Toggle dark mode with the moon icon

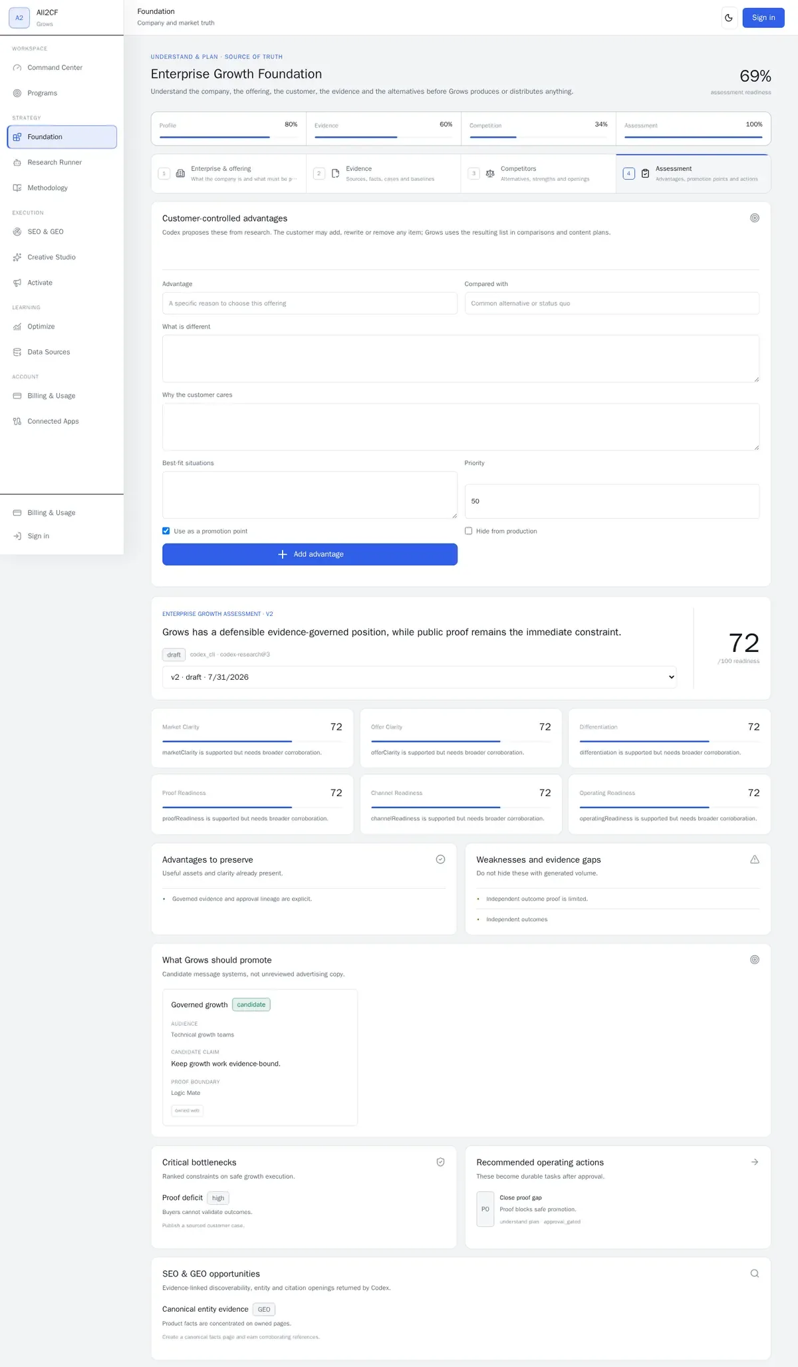coord(729,18)
